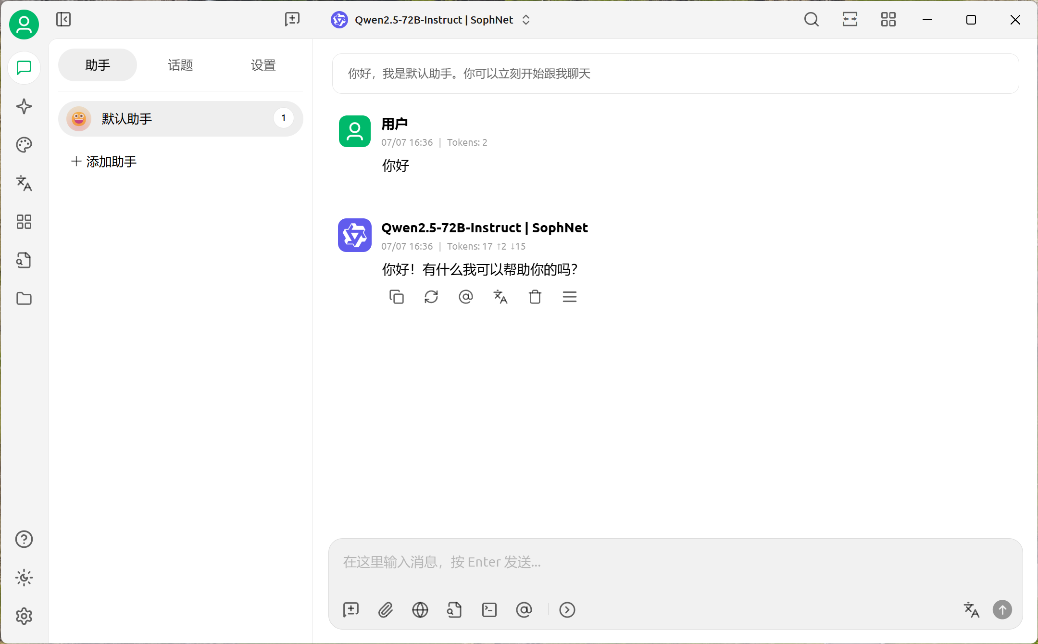
Task: Maximize the application window
Action: pyautogui.click(x=971, y=20)
